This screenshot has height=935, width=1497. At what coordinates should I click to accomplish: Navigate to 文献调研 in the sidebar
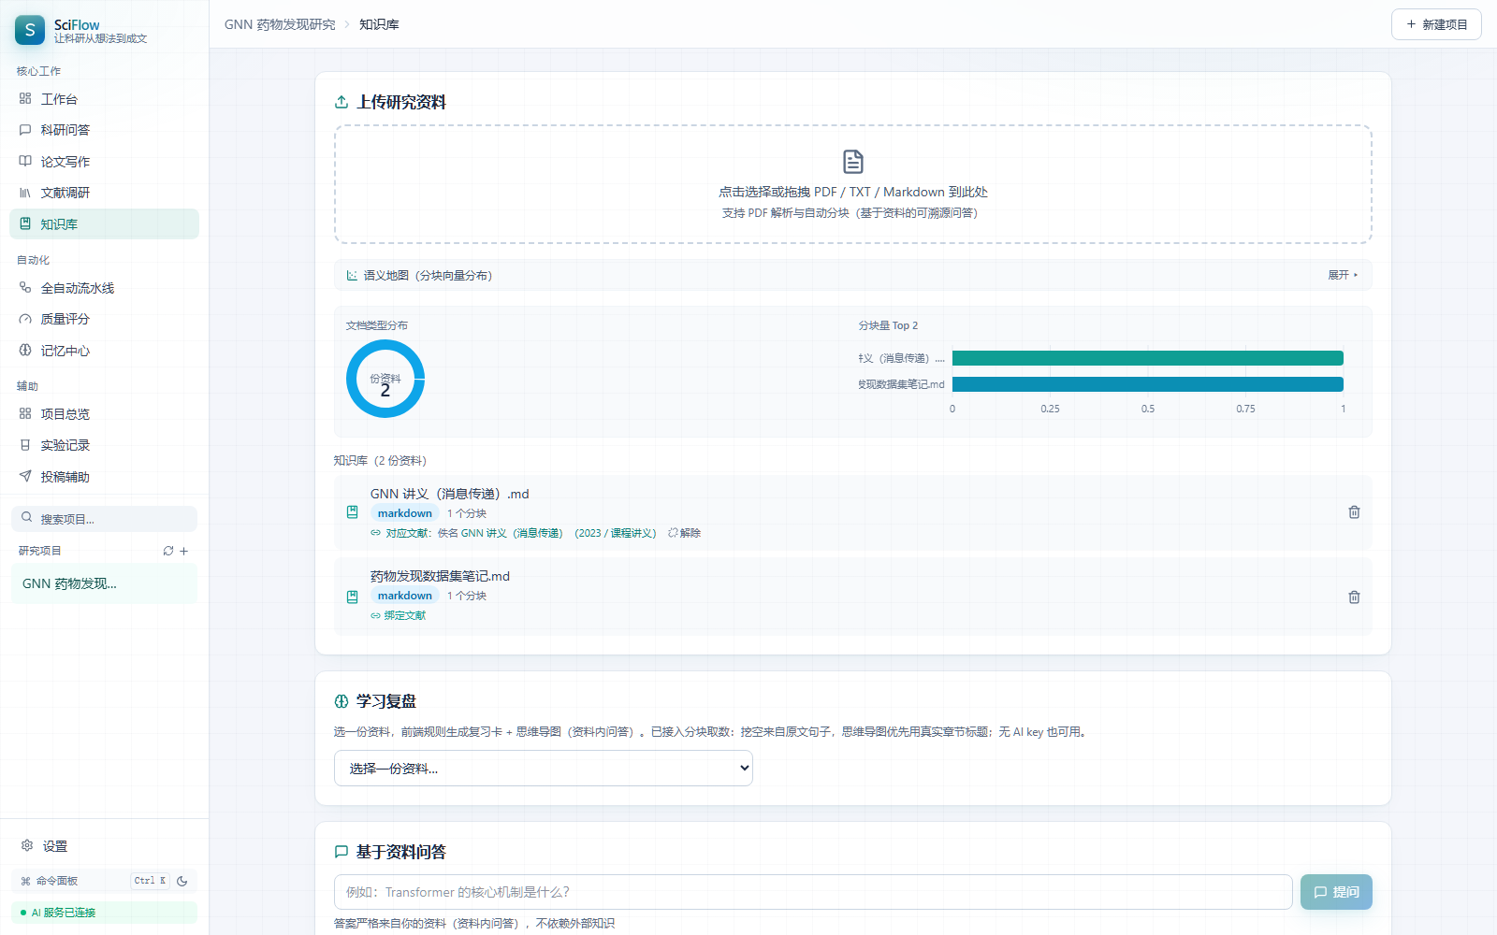tap(104, 193)
